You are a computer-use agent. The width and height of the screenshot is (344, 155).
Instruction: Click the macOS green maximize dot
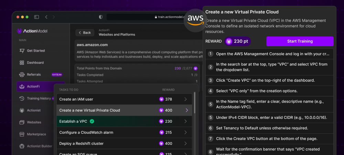tap(27, 17)
